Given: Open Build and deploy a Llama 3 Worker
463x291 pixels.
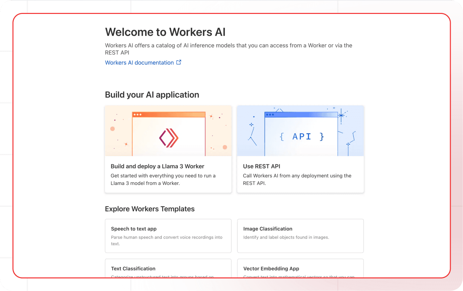Looking at the screenshot, I should tap(157, 166).
